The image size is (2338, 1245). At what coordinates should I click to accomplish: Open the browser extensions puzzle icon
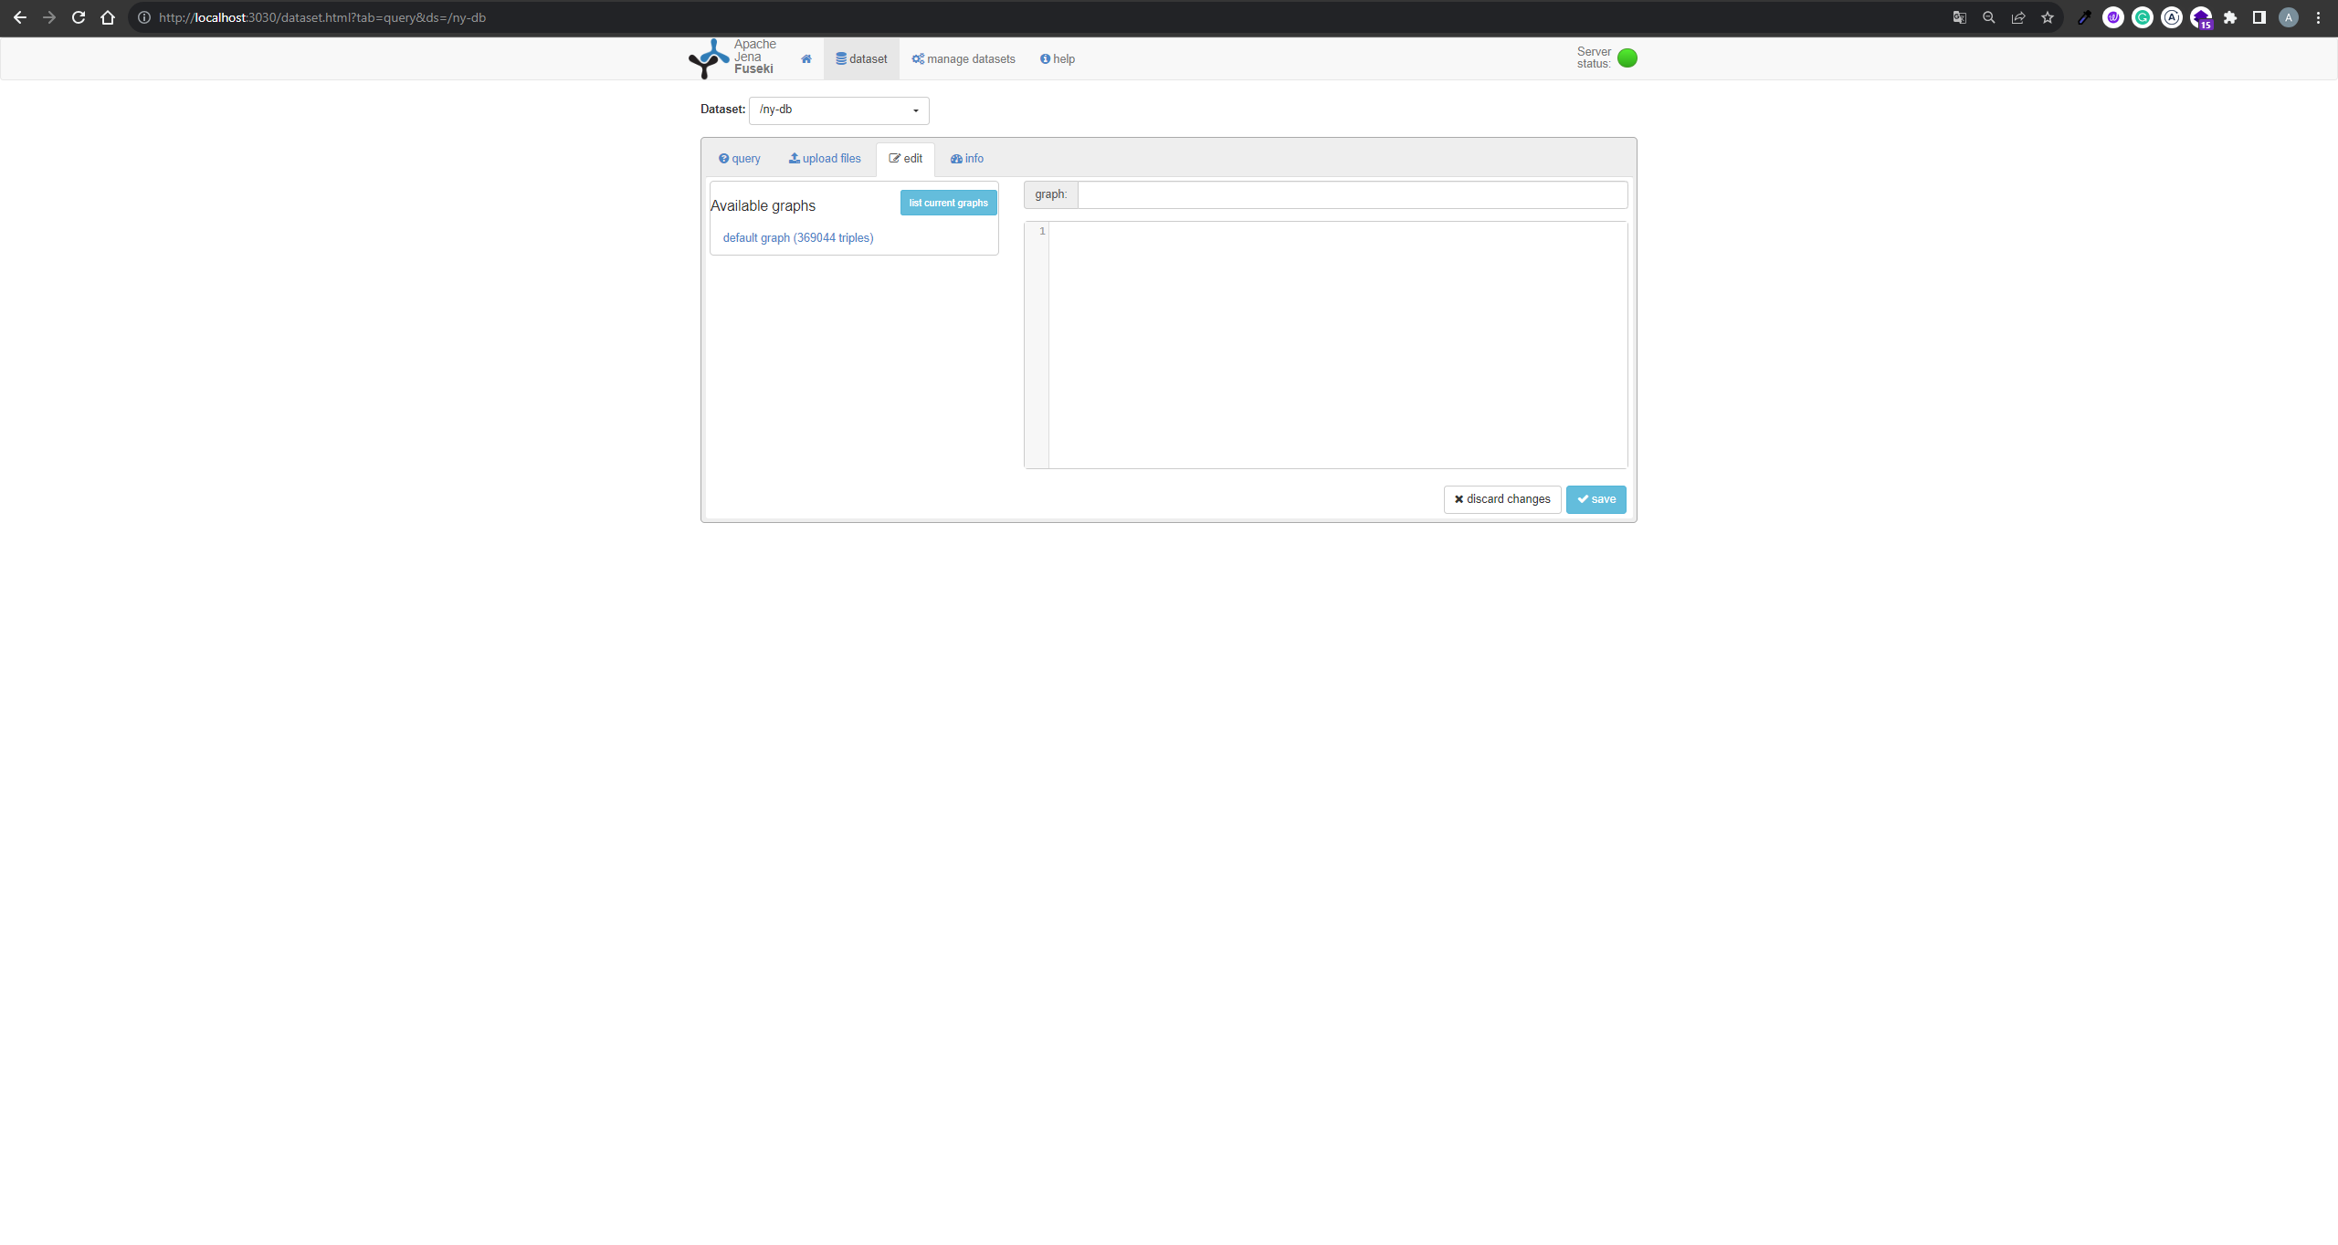(x=2230, y=17)
